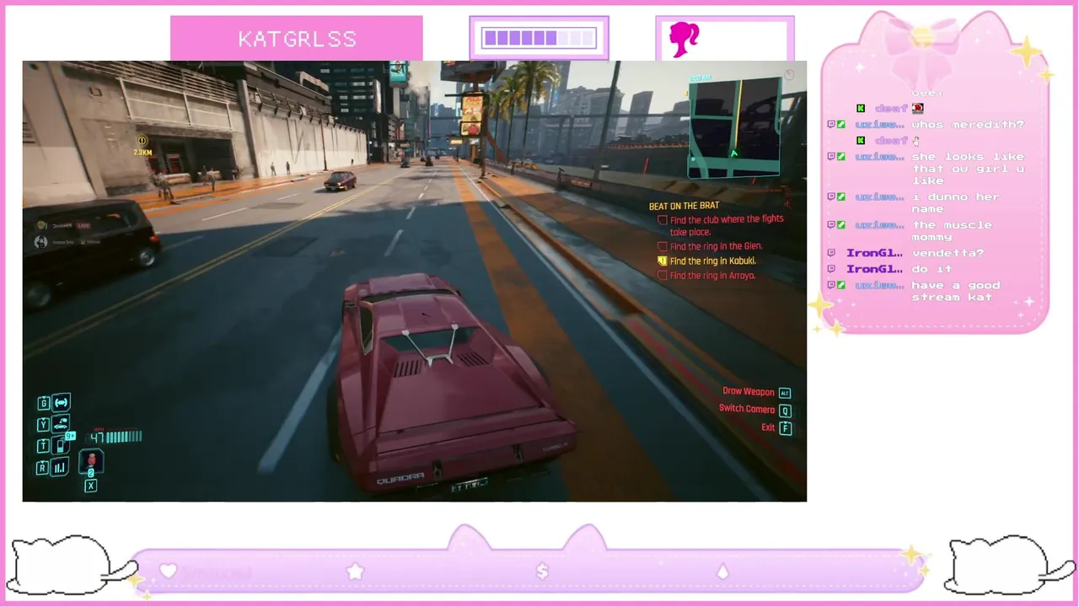This screenshot has width=1079, height=607.
Task: Click the green player arrow on the minimap
Action: tap(733, 153)
